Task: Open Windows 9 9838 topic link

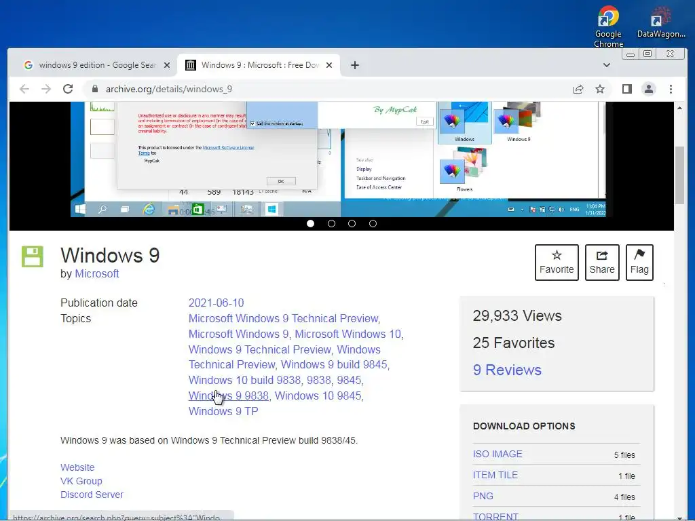Action: tap(228, 395)
